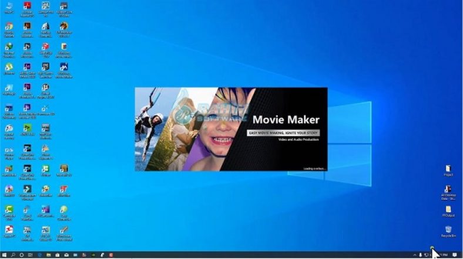463x259 pixels.
Task: Open Microsoft Store from the taskbar
Action: [57, 255]
